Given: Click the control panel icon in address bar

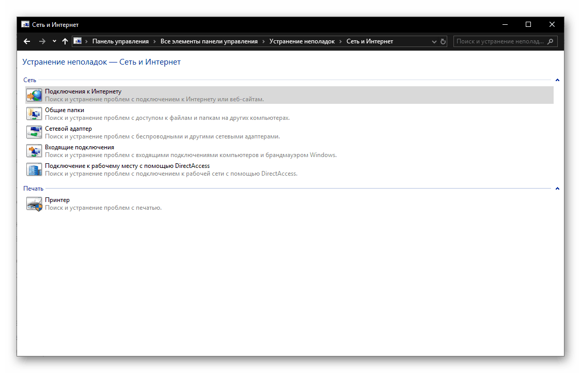Looking at the screenshot, I should (x=77, y=41).
